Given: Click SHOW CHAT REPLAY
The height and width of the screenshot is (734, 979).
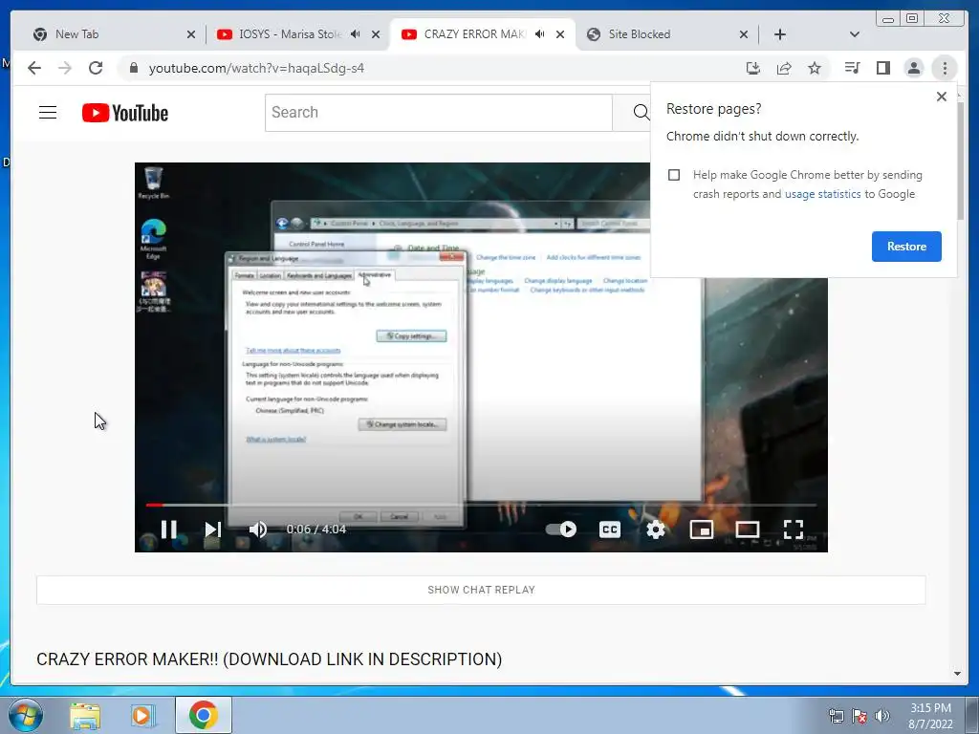Looking at the screenshot, I should [x=481, y=590].
